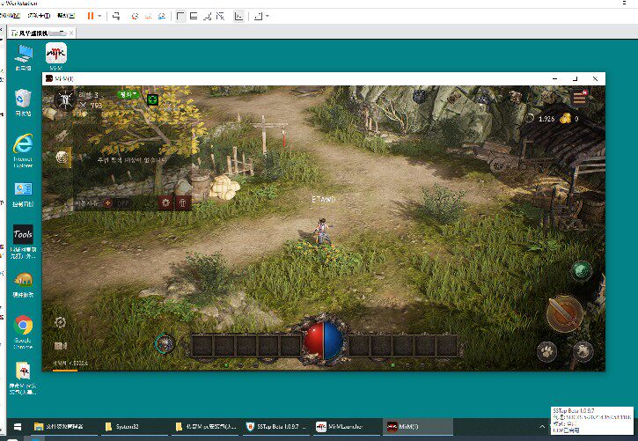Expand the system tray hidden icons arrow
638x441 pixels.
click(x=542, y=426)
